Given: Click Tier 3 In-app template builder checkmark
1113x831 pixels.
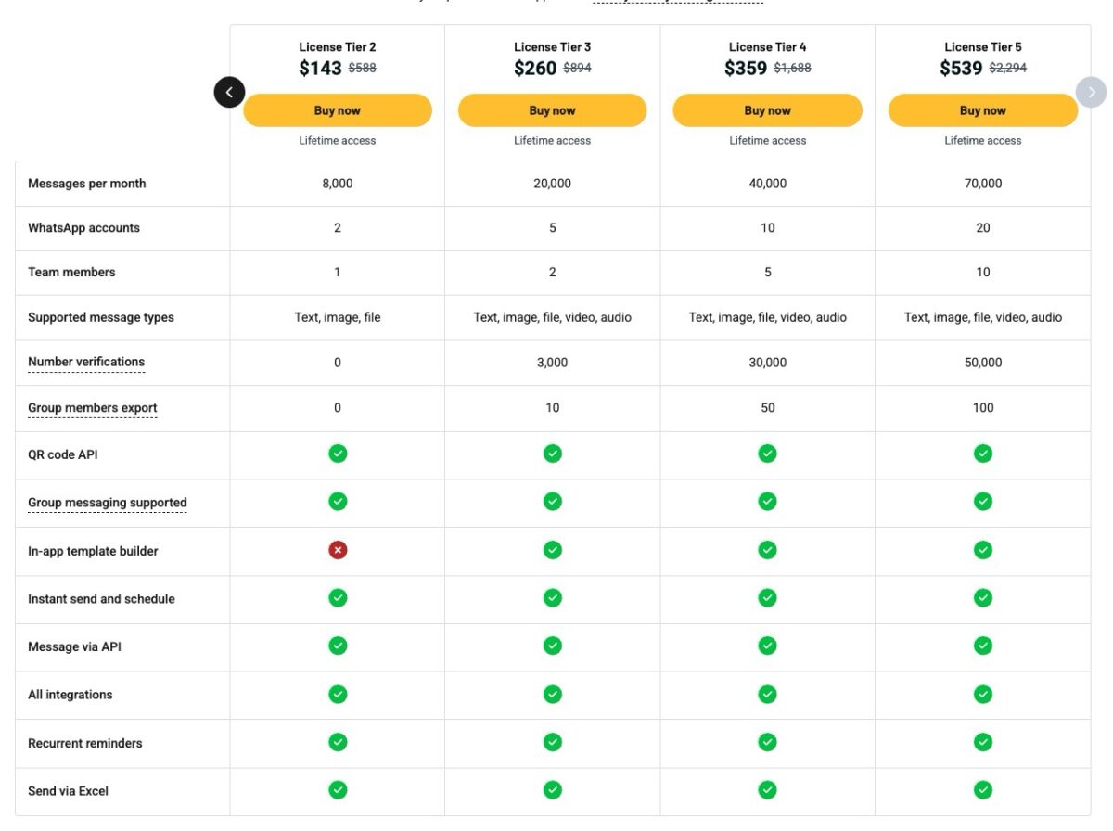Looking at the screenshot, I should pyautogui.click(x=553, y=550).
